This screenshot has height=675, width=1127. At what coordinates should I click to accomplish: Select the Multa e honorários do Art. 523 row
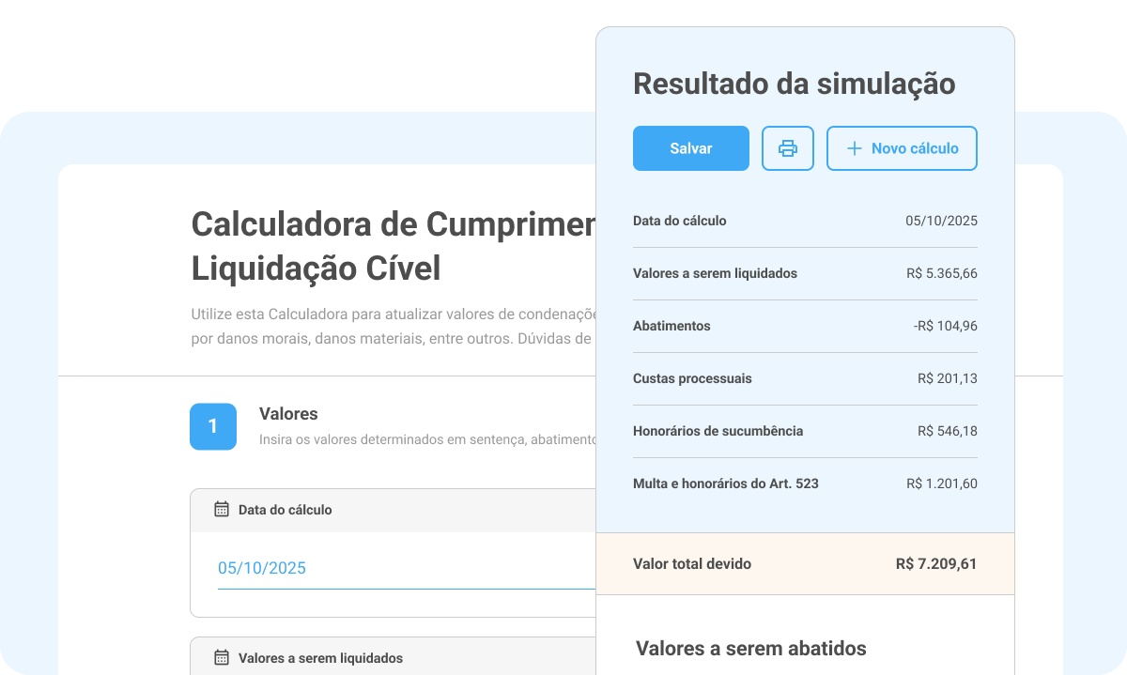(805, 483)
